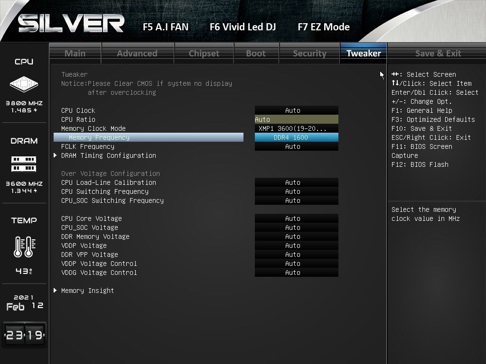This screenshot has height=364, width=486.
Task: Switch to the Advanced tab
Action: (137, 53)
